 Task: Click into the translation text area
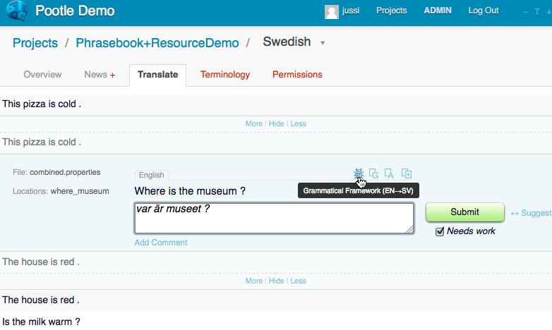click(274, 219)
